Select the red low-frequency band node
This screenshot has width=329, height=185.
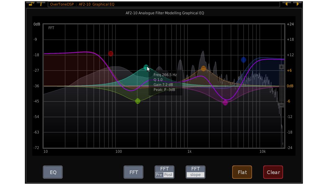pos(110,53)
